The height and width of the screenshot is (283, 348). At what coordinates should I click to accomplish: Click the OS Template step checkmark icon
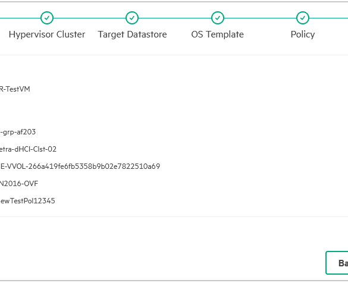(218, 18)
